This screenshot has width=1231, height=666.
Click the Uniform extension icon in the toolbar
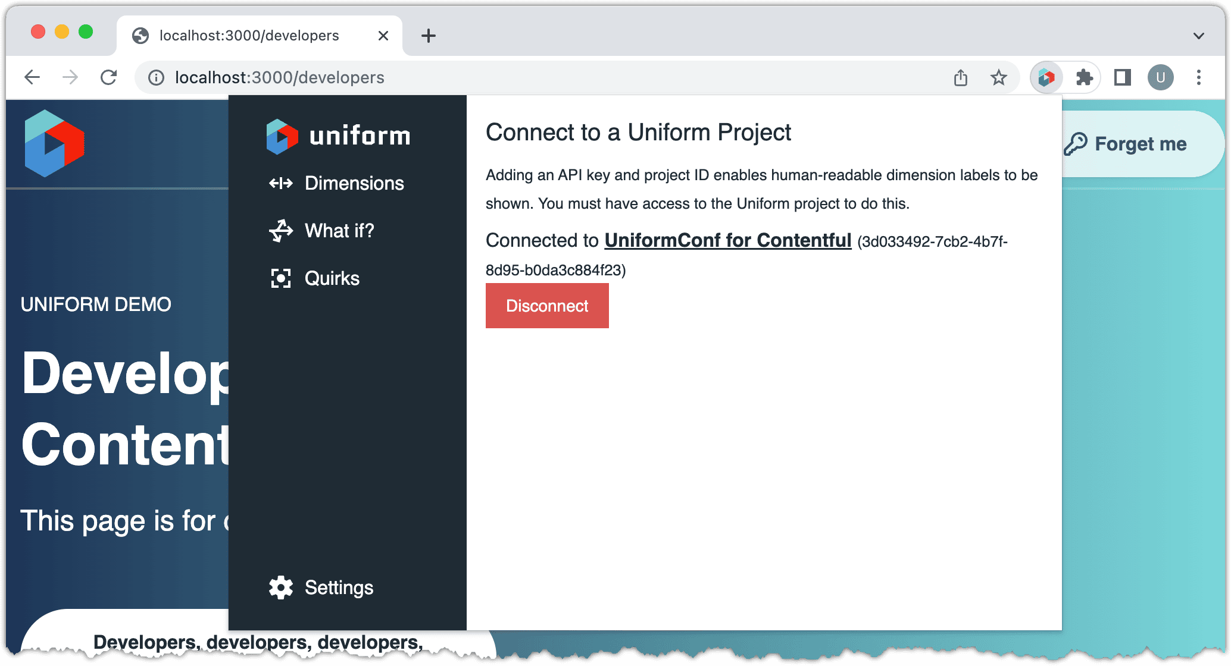click(1046, 77)
